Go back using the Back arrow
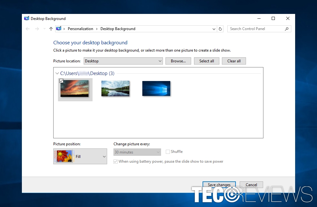 28,29
